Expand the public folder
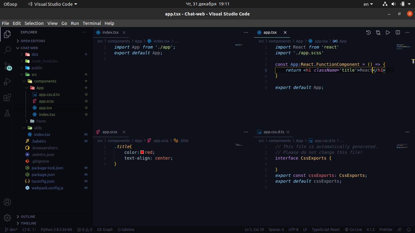This screenshot has height=233, width=415. [53, 68]
